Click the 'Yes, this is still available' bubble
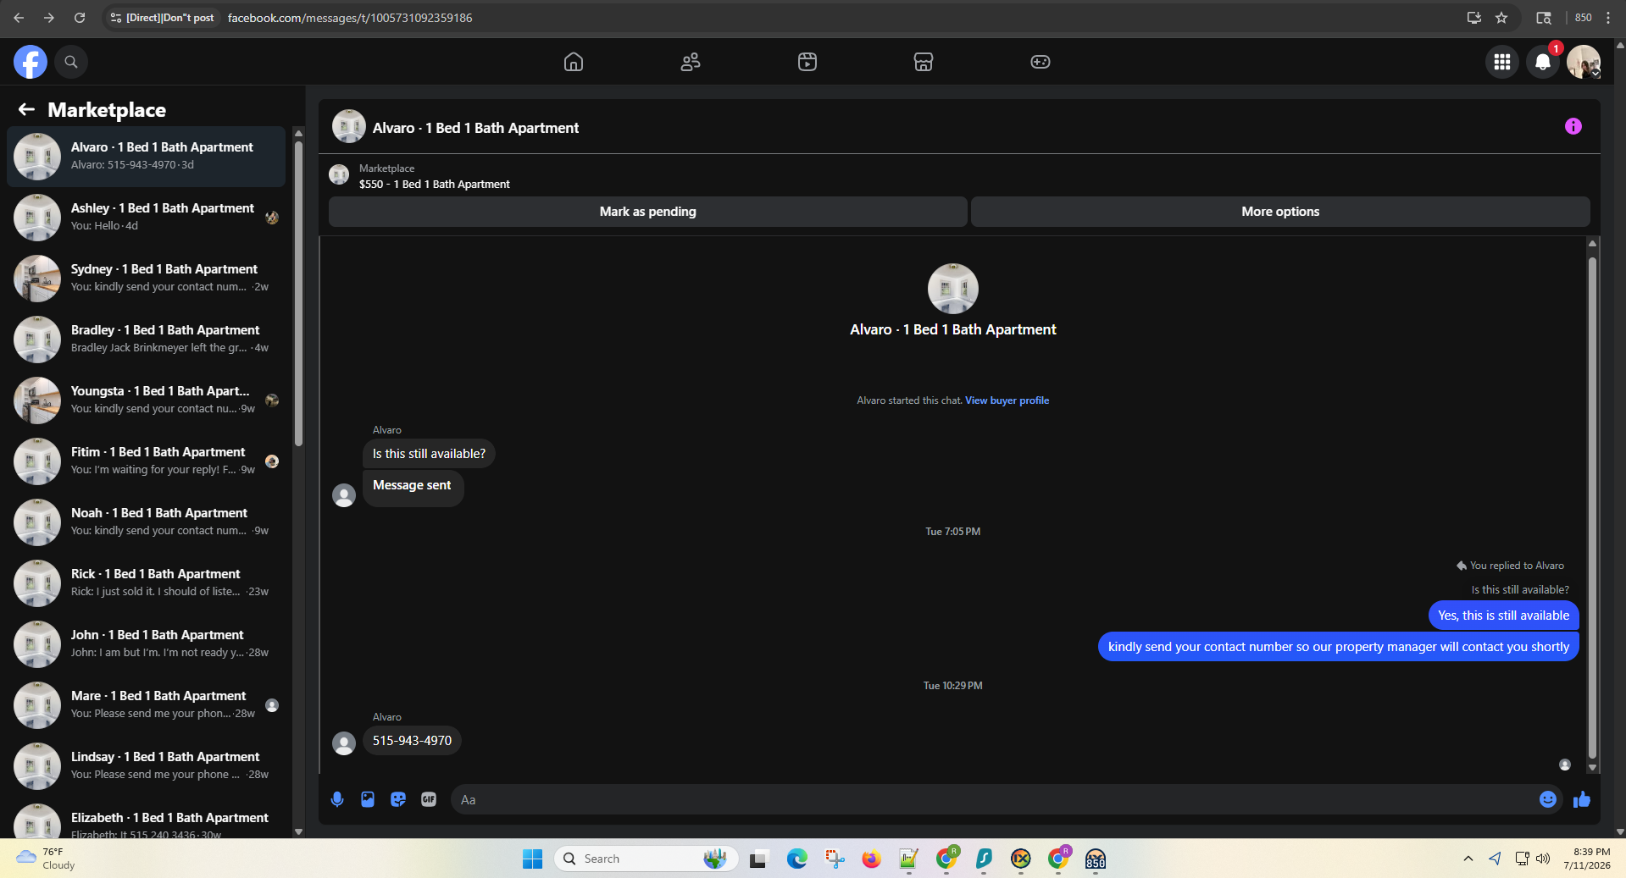This screenshot has width=1626, height=878. (1503, 616)
